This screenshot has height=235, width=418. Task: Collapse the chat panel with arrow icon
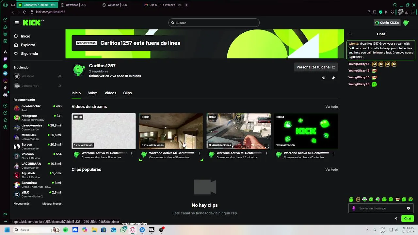350,34
